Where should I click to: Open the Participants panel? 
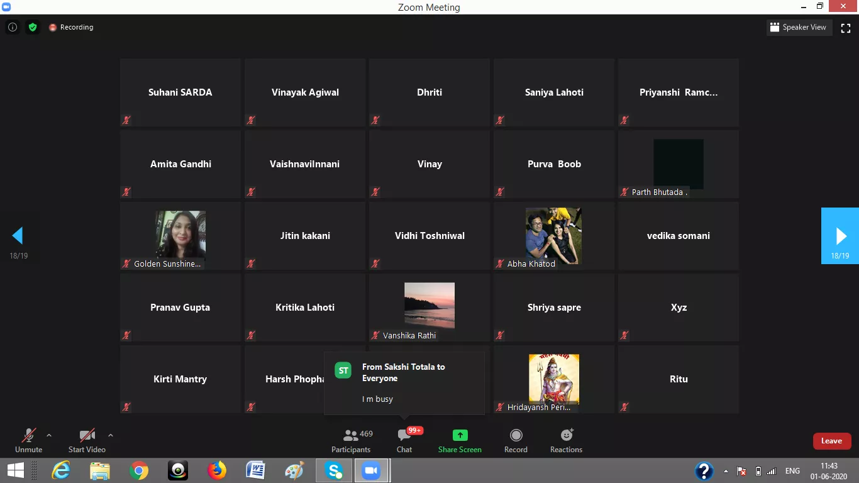click(x=351, y=440)
